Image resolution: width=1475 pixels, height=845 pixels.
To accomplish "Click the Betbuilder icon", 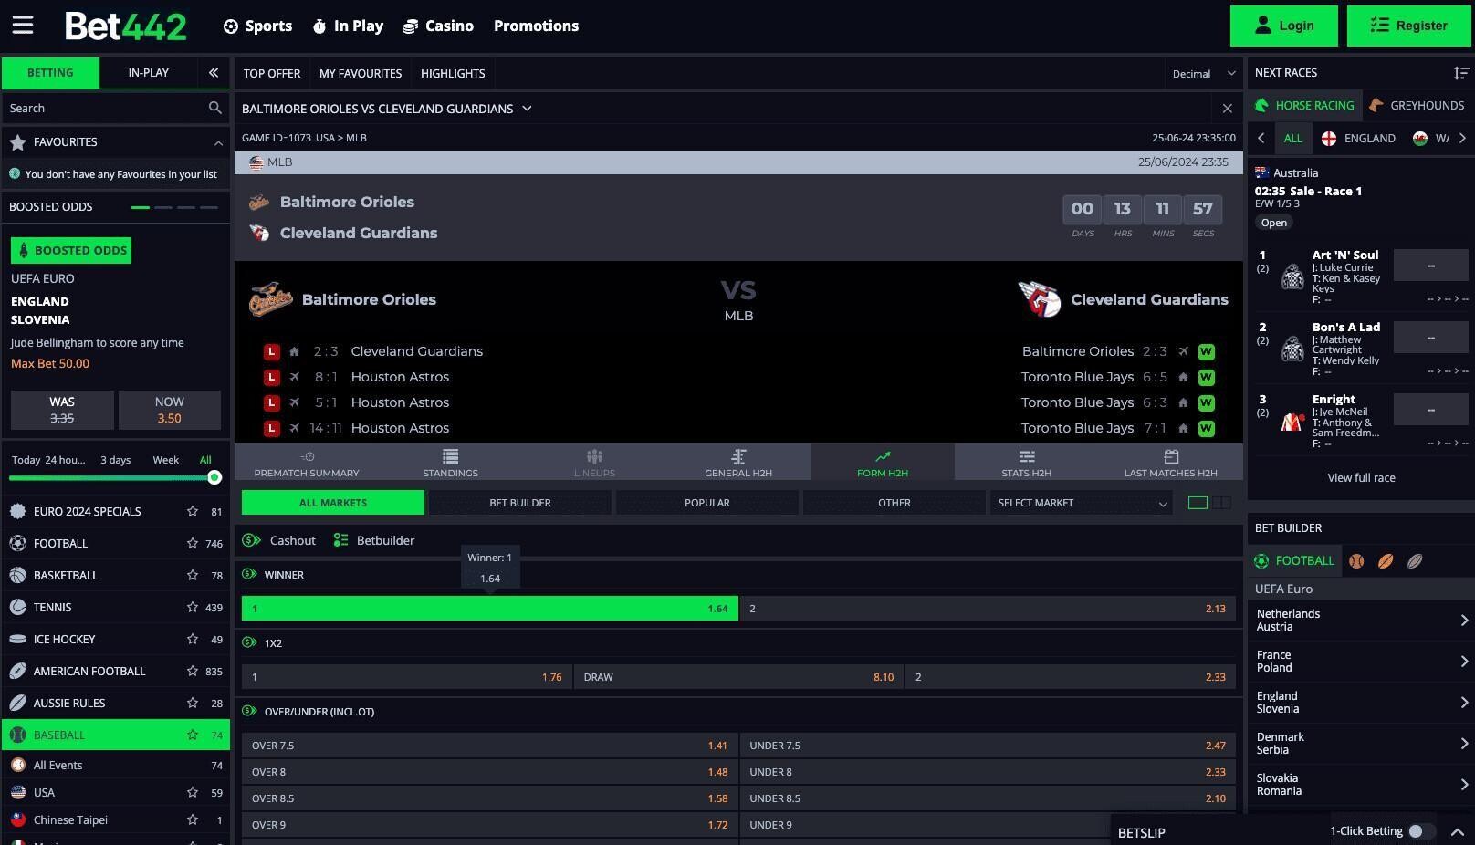I will click(340, 540).
